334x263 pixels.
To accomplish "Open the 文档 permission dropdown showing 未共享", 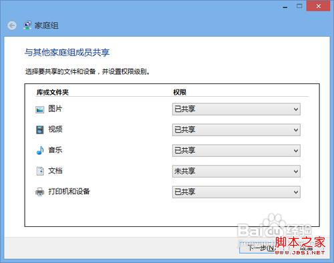I will pyautogui.click(x=236, y=171).
